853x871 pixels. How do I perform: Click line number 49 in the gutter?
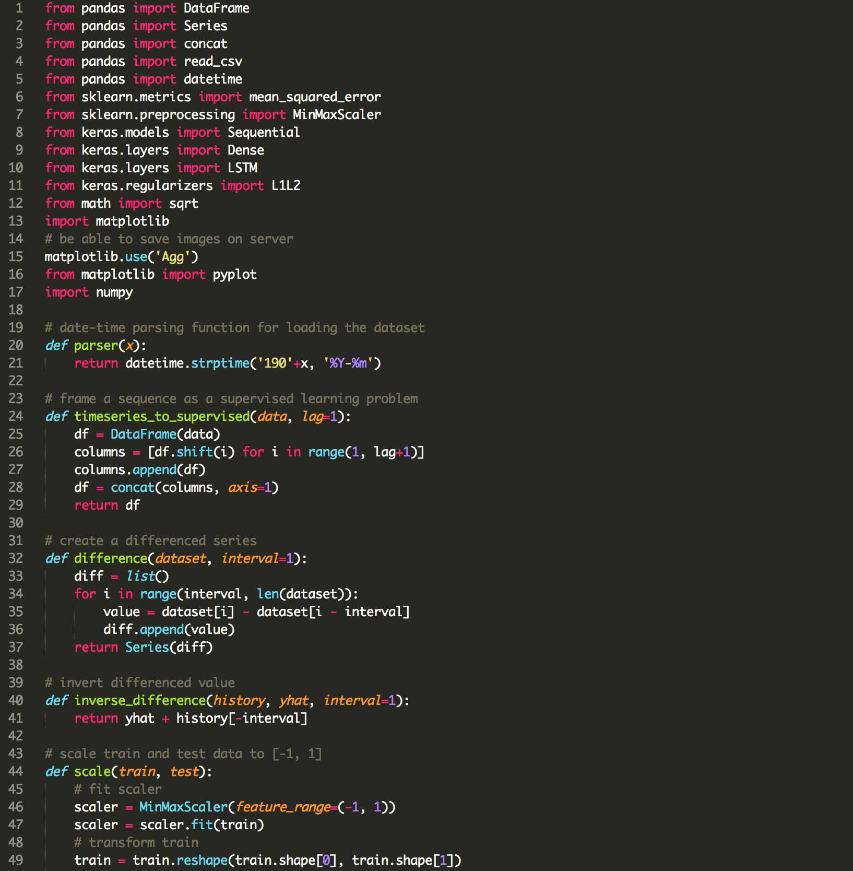click(16, 860)
